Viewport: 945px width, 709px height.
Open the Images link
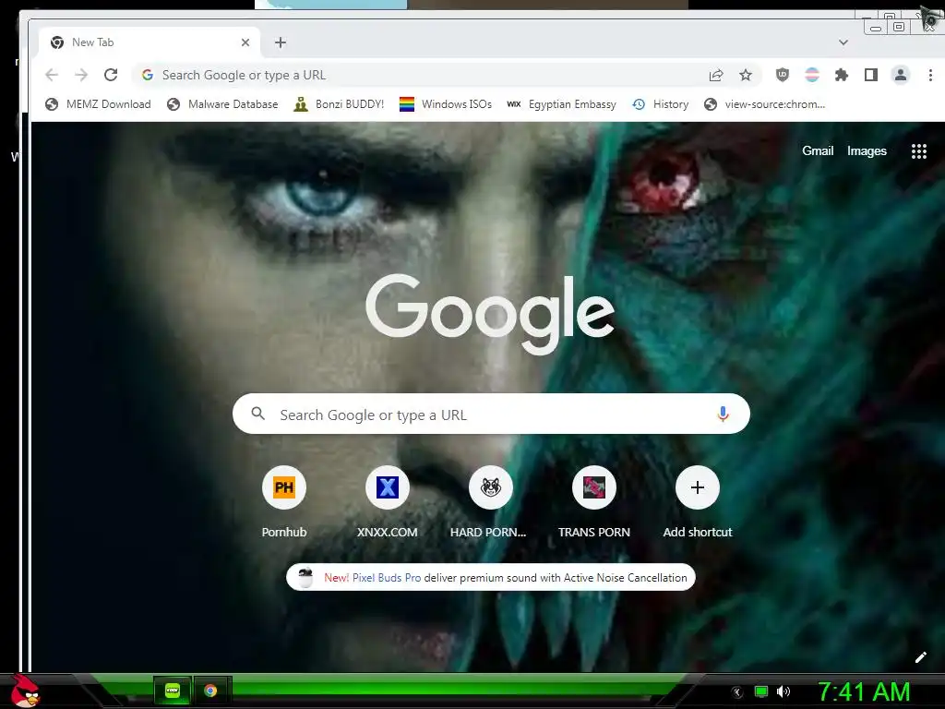pyautogui.click(x=867, y=150)
